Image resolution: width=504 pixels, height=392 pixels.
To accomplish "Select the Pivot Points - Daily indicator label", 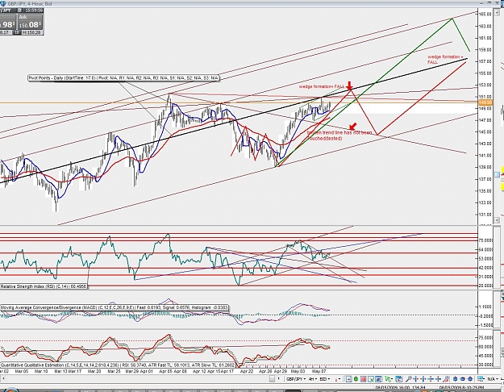I will coord(123,77).
